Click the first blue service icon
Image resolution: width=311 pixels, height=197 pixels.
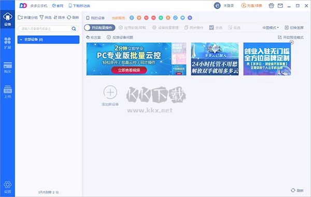pyautogui.click(x=132, y=18)
